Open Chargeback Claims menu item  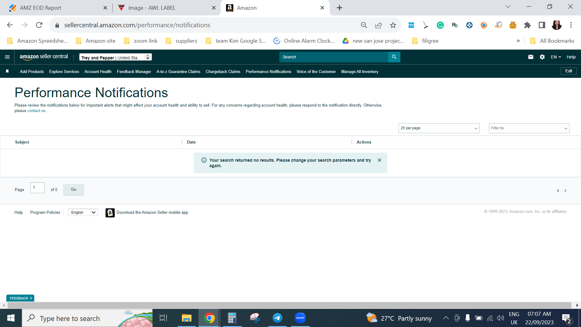coord(223,72)
